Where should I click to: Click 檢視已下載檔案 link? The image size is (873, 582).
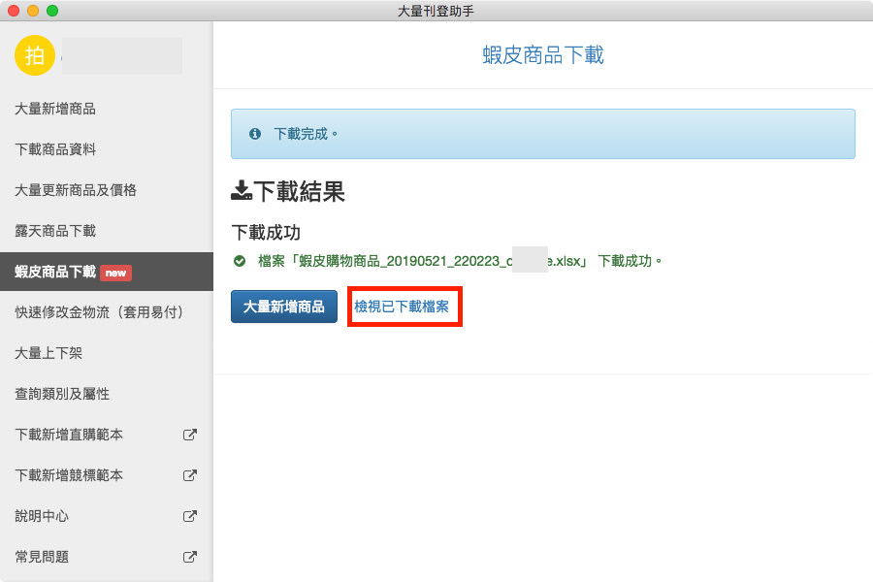[x=402, y=307]
